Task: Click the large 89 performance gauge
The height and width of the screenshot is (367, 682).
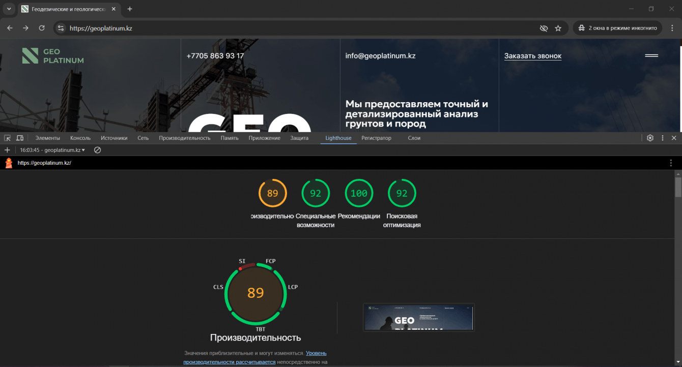Action: (x=255, y=293)
